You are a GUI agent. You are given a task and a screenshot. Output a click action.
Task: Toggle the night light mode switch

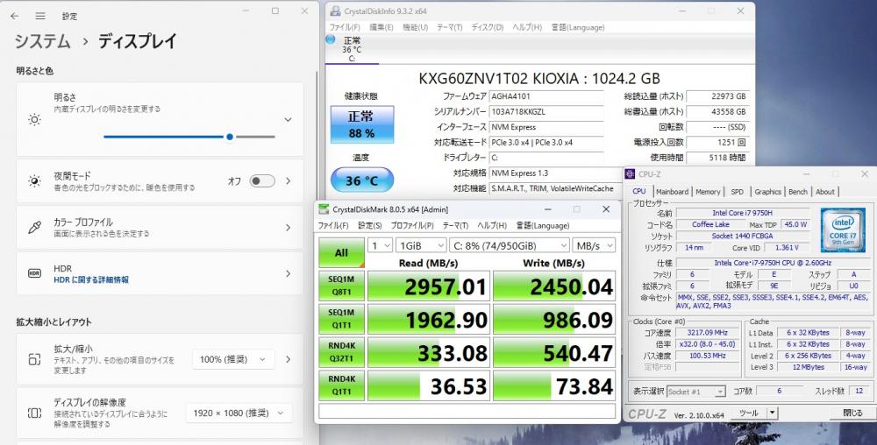[x=261, y=181]
